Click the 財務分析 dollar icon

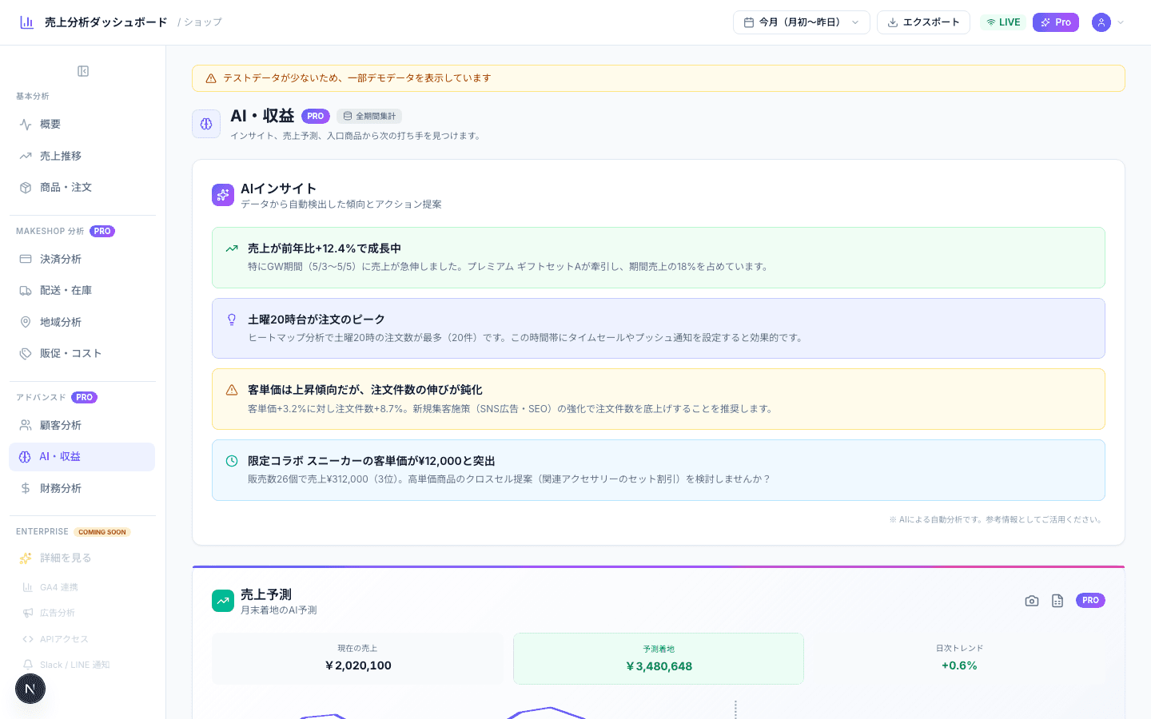(26, 488)
